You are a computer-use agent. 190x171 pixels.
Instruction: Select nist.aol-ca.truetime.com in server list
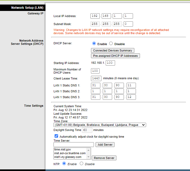[70, 153]
